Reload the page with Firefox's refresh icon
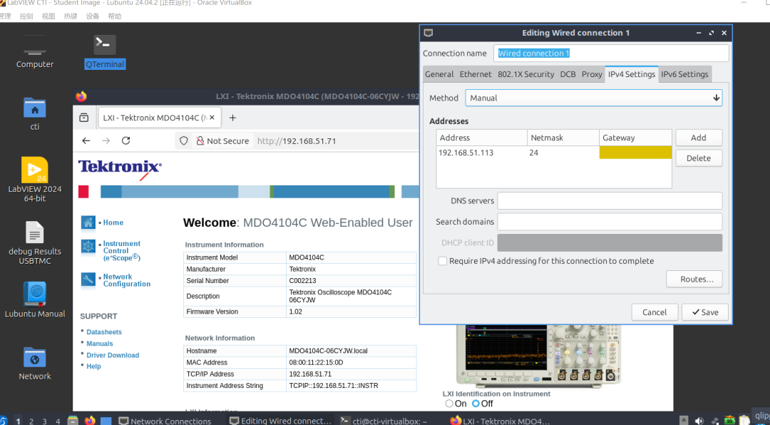 pyautogui.click(x=125, y=140)
